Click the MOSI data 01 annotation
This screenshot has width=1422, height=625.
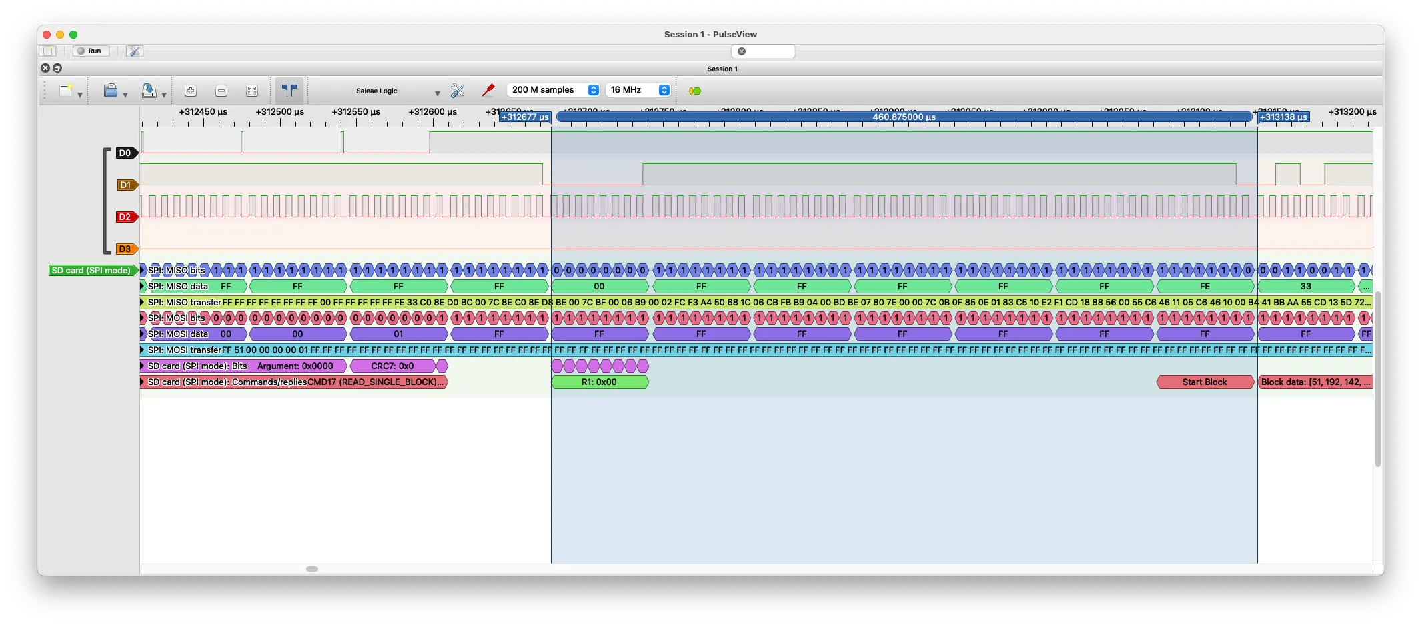click(x=398, y=334)
